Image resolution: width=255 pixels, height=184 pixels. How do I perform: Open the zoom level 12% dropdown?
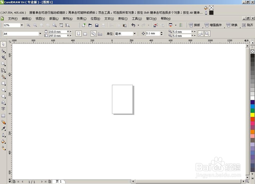(x=22, y=25)
